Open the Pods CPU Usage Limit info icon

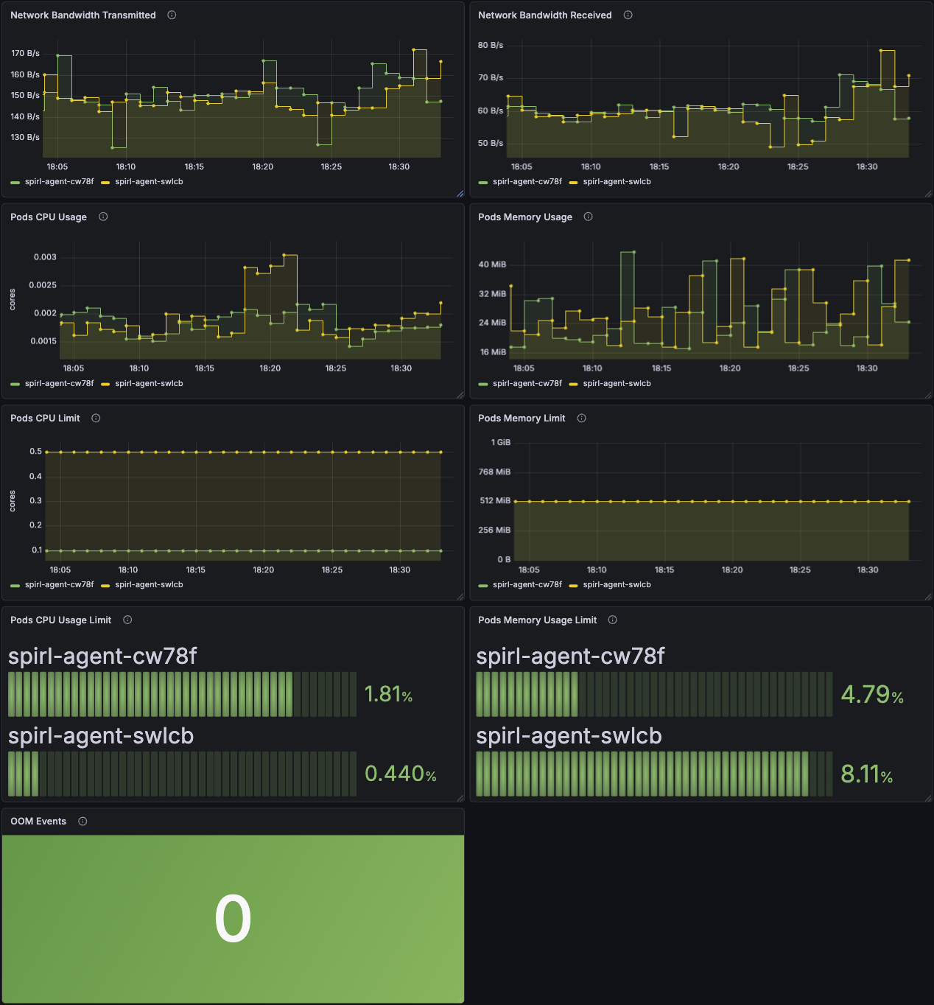[127, 620]
